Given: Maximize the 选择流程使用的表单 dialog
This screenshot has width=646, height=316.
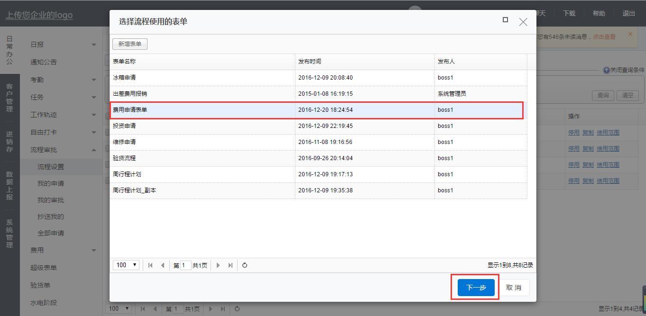Looking at the screenshot, I should click(x=505, y=20).
